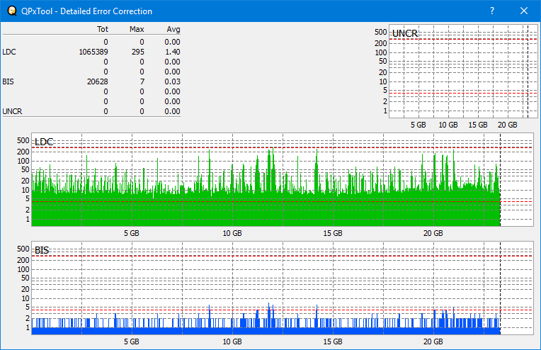
Task: Close the Detailed Error Correction window
Action: [524, 11]
